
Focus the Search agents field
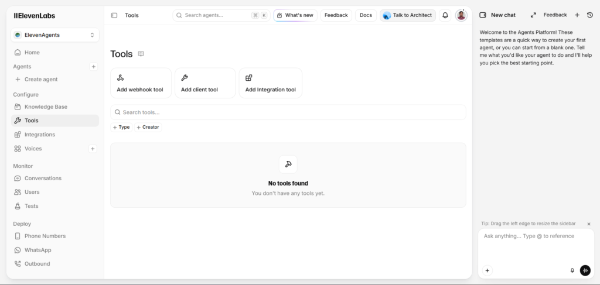[221, 15]
